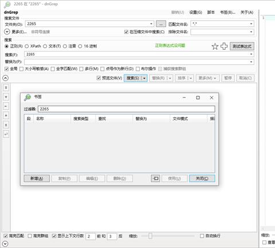Image resolution: width=275 pixels, height=248 pixels.
Task: Toggle 显示上下文行数 checkbox
Action: (54, 236)
